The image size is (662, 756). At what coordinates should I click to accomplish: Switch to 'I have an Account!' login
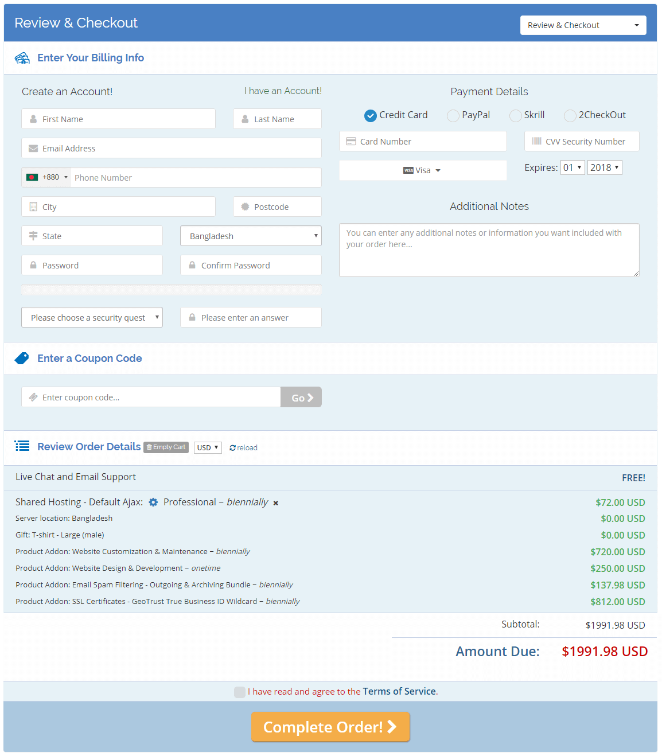click(x=283, y=91)
